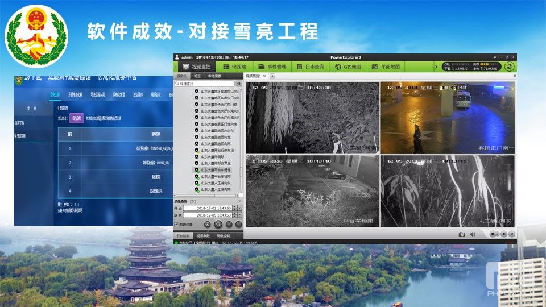The image size is (546, 307).
Task: Open the title bar dropdown arrow in PowerExplorer3
Action: click(494, 57)
